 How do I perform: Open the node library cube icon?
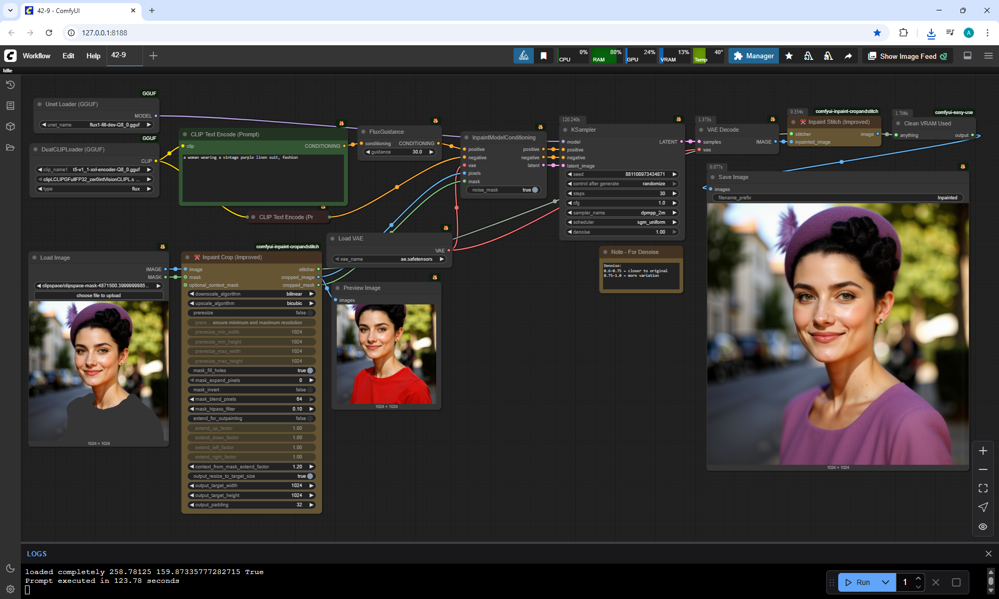(10, 126)
